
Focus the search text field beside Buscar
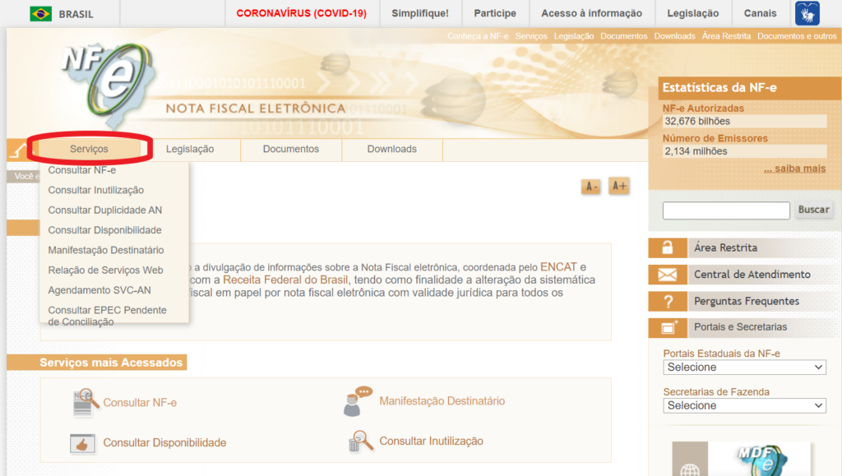pyautogui.click(x=726, y=210)
